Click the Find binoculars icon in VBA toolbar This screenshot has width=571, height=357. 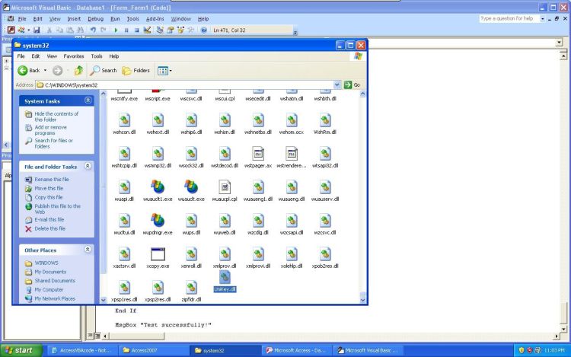(x=81, y=30)
